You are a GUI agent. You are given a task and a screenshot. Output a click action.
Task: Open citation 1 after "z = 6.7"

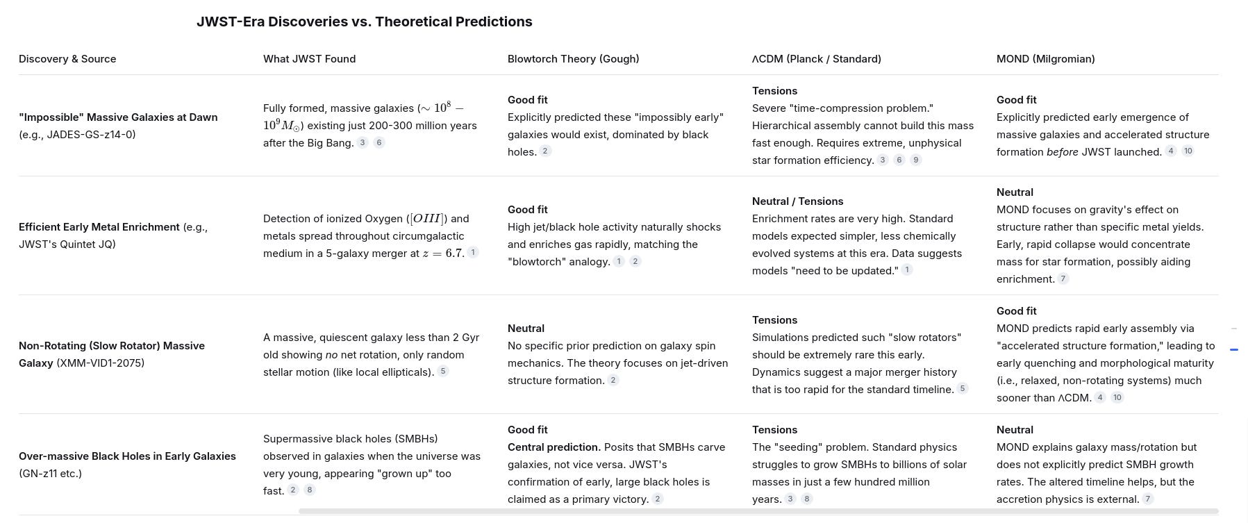(473, 252)
